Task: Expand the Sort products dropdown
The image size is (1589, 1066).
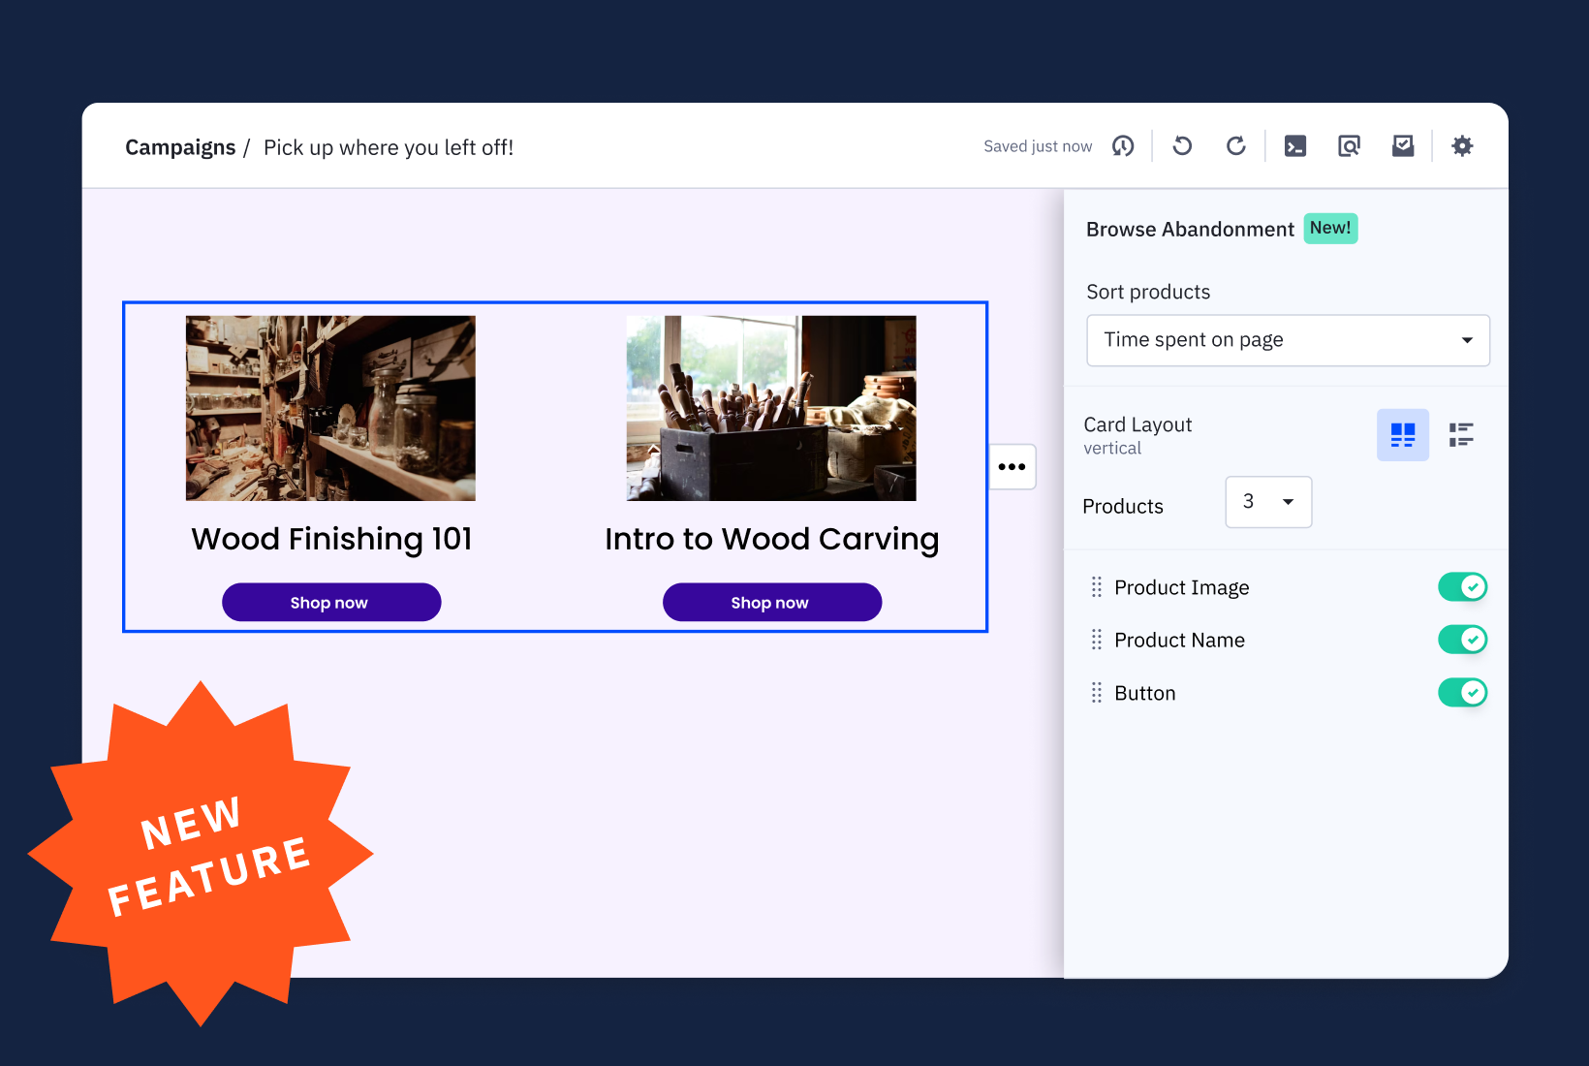Action: pyautogui.click(x=1288, y=340)
